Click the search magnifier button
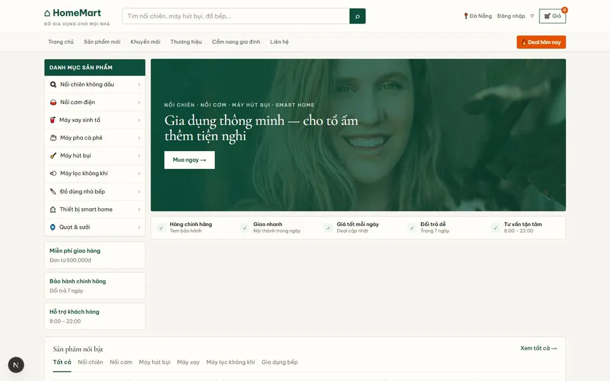The width and height of the screenshot is (610, 381). pos(357,16)
